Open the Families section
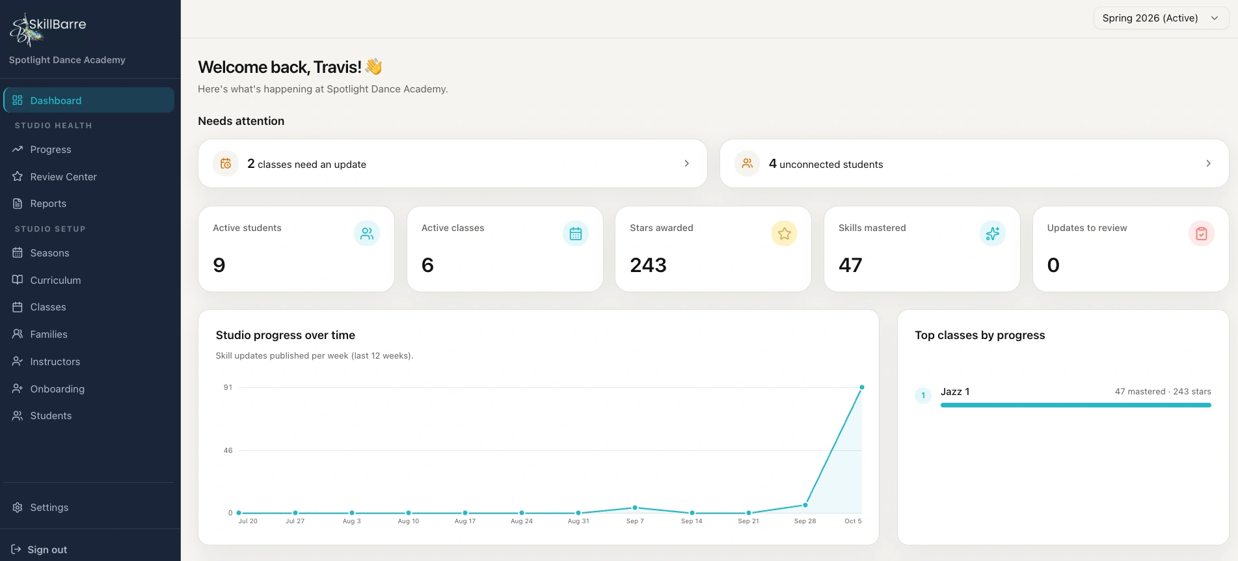Image resolution: width=1238 pixels, height=561 pixels. tap(89, 334)
